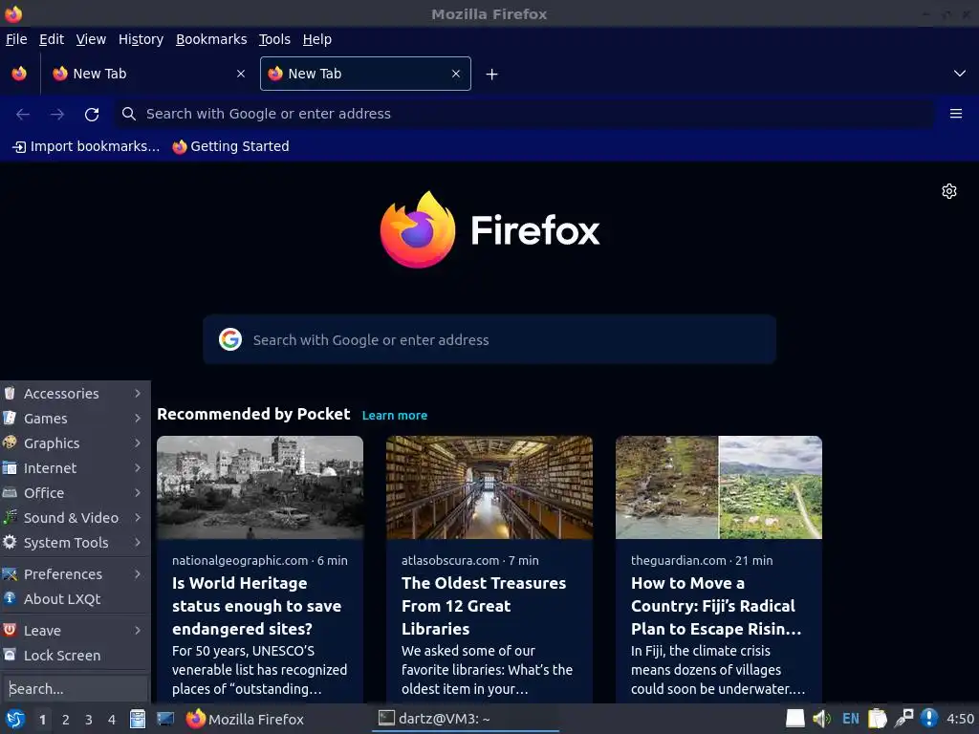Expand the System Tools submenu
979x734 pixels.
75,543
